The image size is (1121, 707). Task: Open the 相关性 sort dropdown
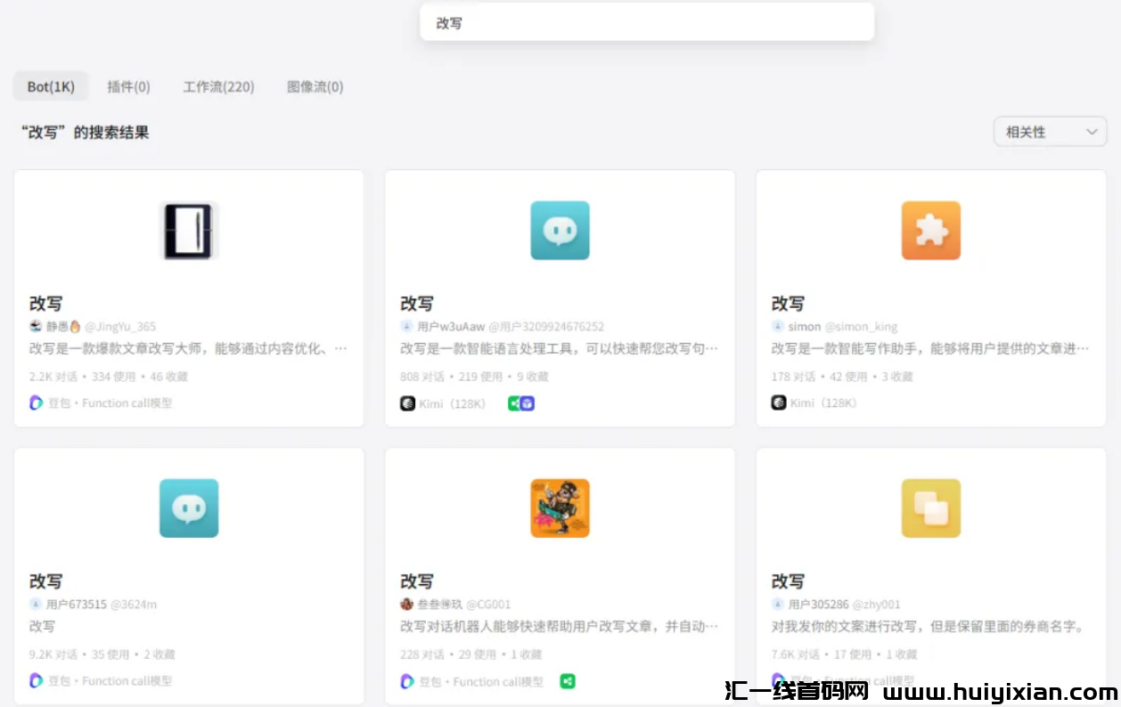[x=1050, y=131]
